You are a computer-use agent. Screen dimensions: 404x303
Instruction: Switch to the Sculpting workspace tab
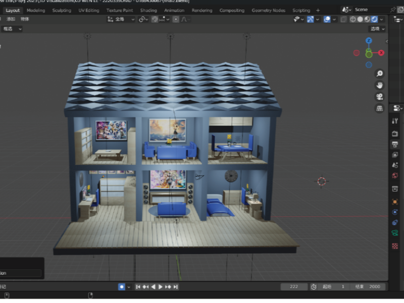tap(62, 10)
